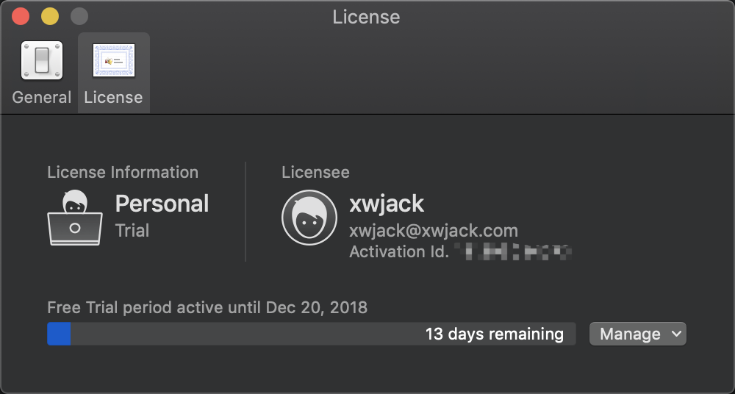Click the Free Trial period expiry text
This screenshot has height=394, width=735.
coord(207,308)
